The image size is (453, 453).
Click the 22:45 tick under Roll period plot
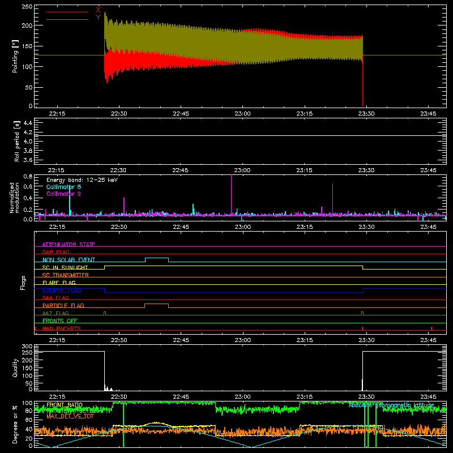[x=181, y=170]
